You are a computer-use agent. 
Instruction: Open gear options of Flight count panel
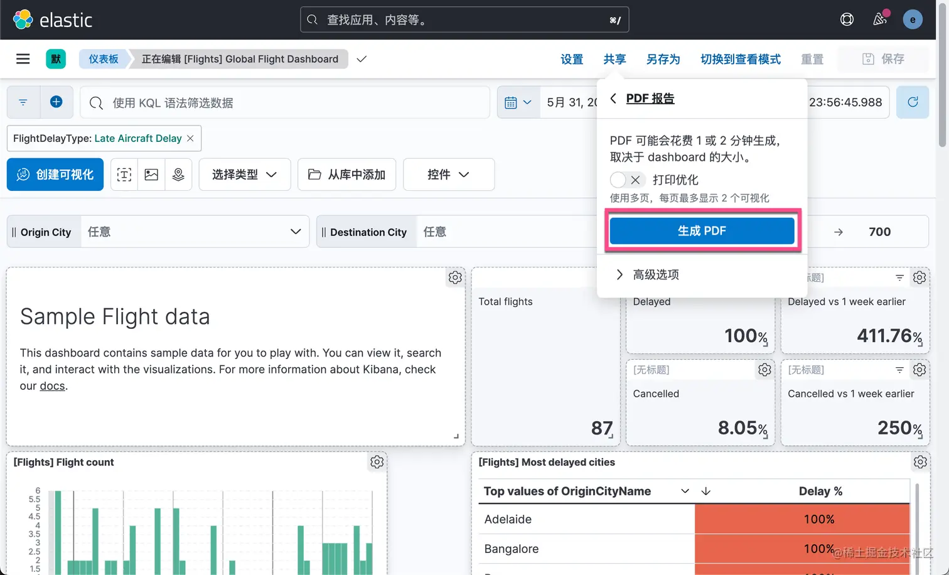click(x=377, y=462)
